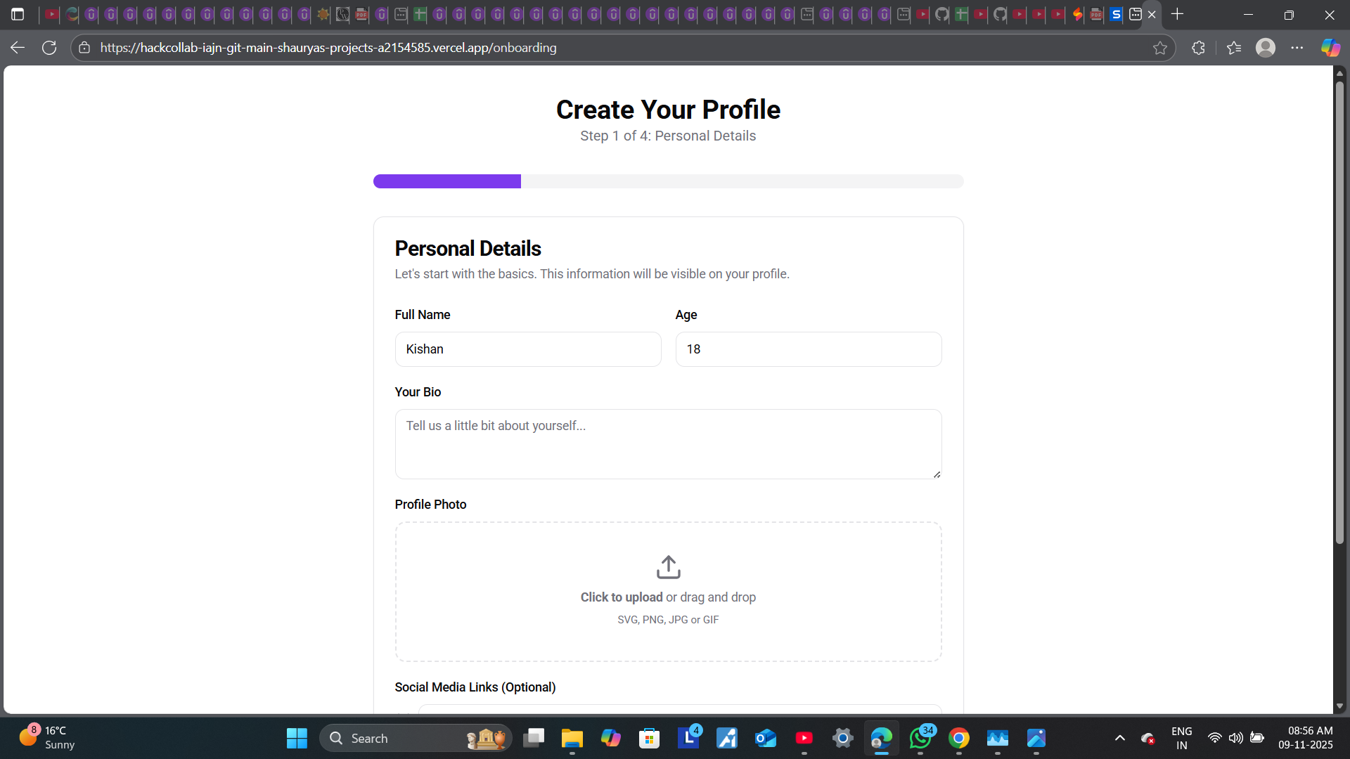The width and height of the screenshot is (1350, 759).
Task: Open the browser profile avatar
Action: [1265, 48]
